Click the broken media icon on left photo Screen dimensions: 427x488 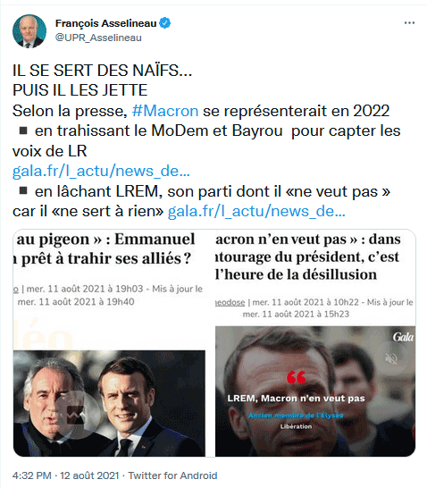click(x=76, y=415)
